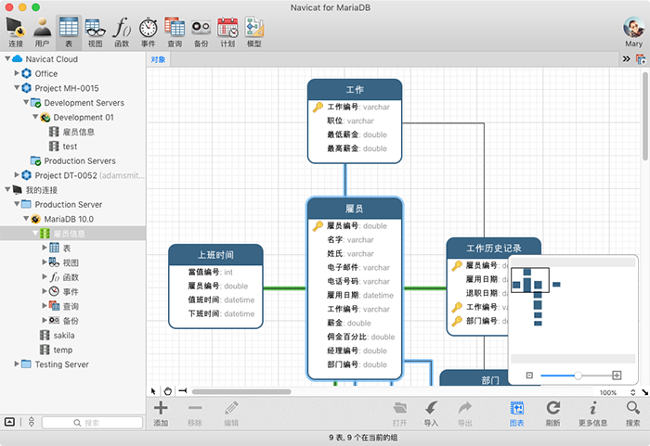
Task: Click the vertical diagram scrollbar
Action: (645, 116)
